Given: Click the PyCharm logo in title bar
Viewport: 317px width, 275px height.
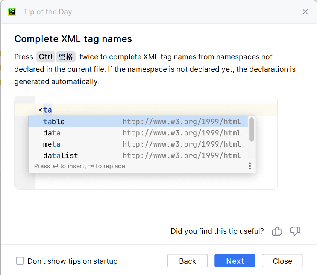Looking at the screenshot, I should [12, 12].
